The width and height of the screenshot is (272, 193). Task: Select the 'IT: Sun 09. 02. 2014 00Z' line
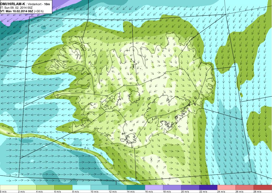tap(17, 8)
